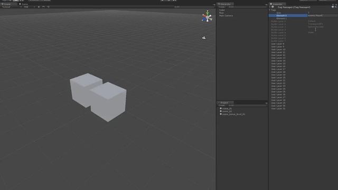
Task: Select Main Camera in the Hierarchy
Action: pyautogui.click(x=226, y=15)
